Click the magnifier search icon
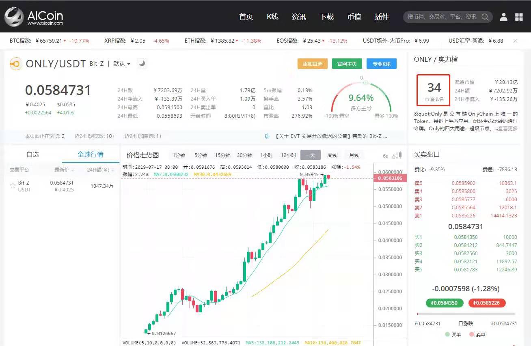531x346 pixels. point(485,17)
